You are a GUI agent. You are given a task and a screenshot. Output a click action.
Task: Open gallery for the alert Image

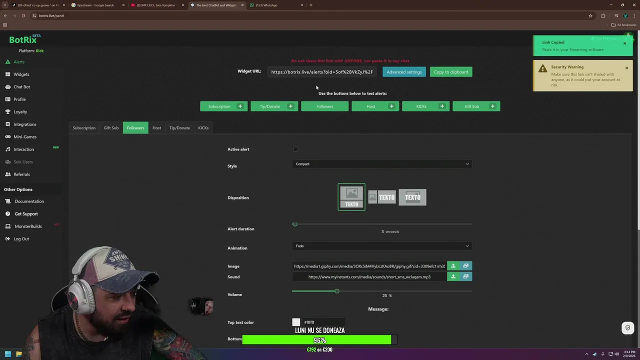coord(465,266)
